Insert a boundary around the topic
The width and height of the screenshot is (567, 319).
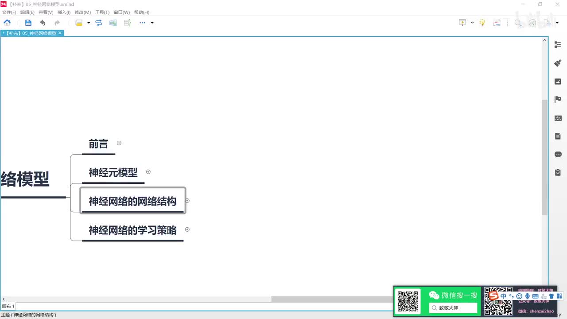113,23
